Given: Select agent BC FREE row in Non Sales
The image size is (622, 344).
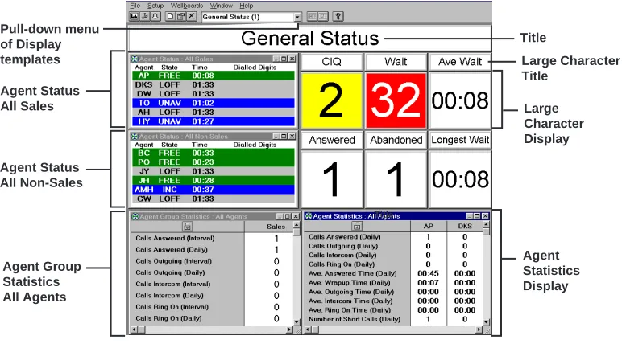Looking at the screenshot, I should [x=214, y=154].
